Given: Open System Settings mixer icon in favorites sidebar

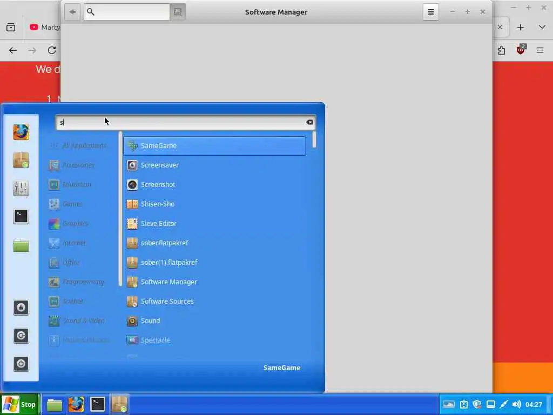Looking at the screenshot, I should click(x=21, y=189).
